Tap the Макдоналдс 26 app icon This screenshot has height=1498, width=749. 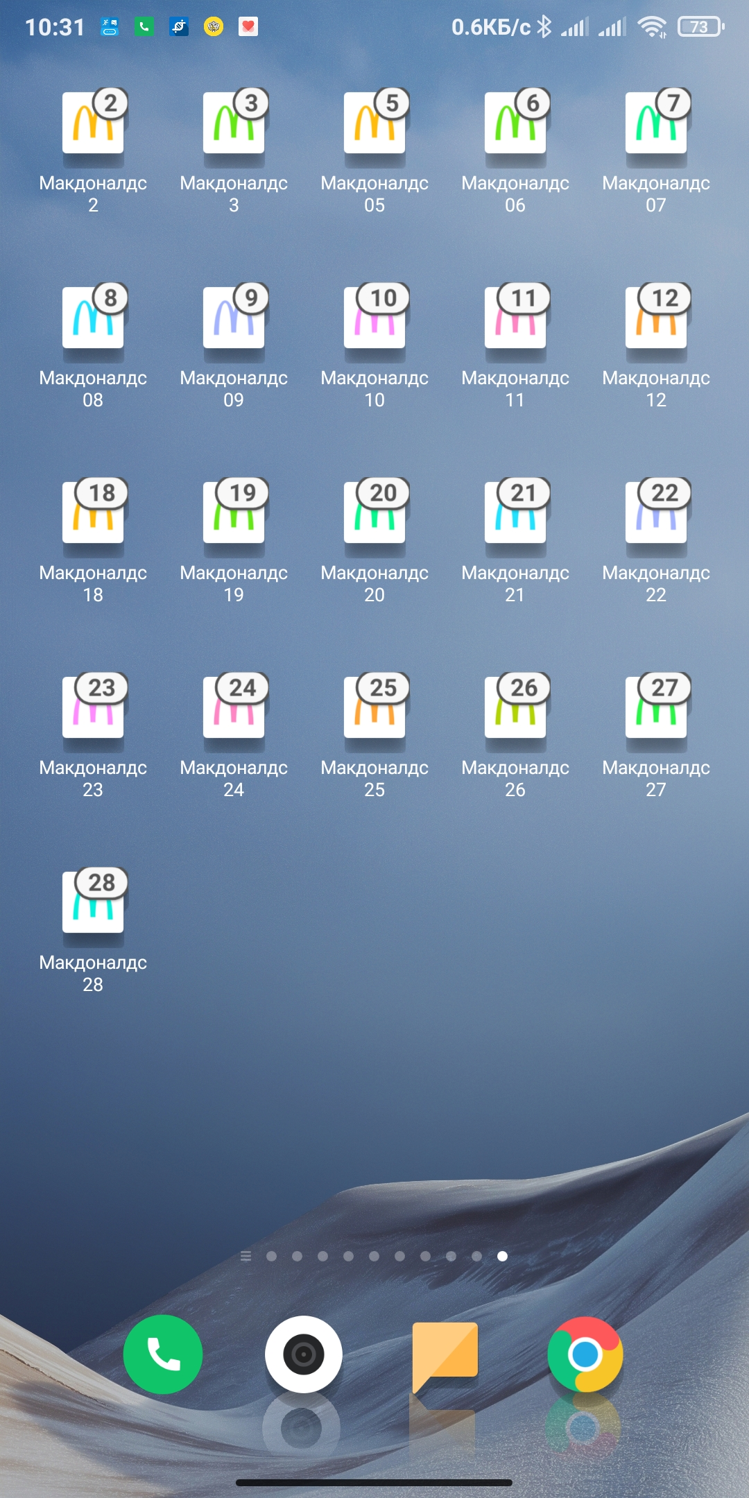tap(515, 708)
